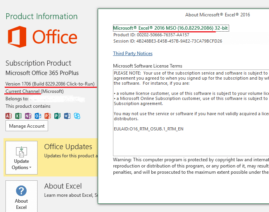
Task: Click the Office logo
Action: click(x=43, y=37)
